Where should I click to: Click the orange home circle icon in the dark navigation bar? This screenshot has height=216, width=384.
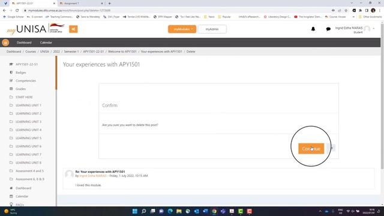(x=5, y=43)
